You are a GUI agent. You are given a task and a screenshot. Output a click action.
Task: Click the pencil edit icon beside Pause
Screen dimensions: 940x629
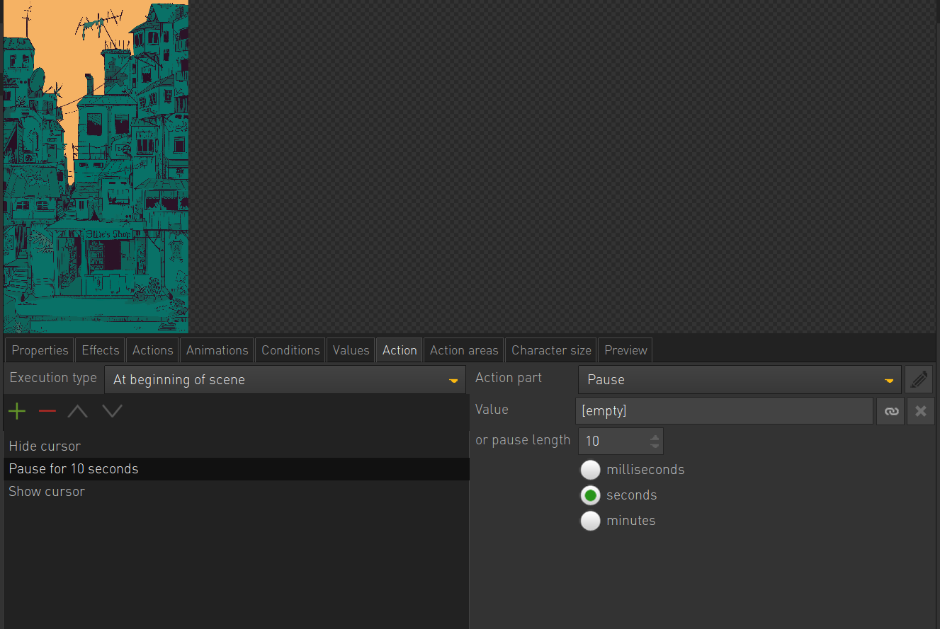point(919,379)
